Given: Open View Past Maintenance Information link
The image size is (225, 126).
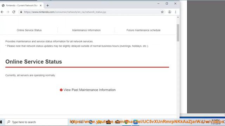Looking at the screenshot, I should tap(89, 90).
